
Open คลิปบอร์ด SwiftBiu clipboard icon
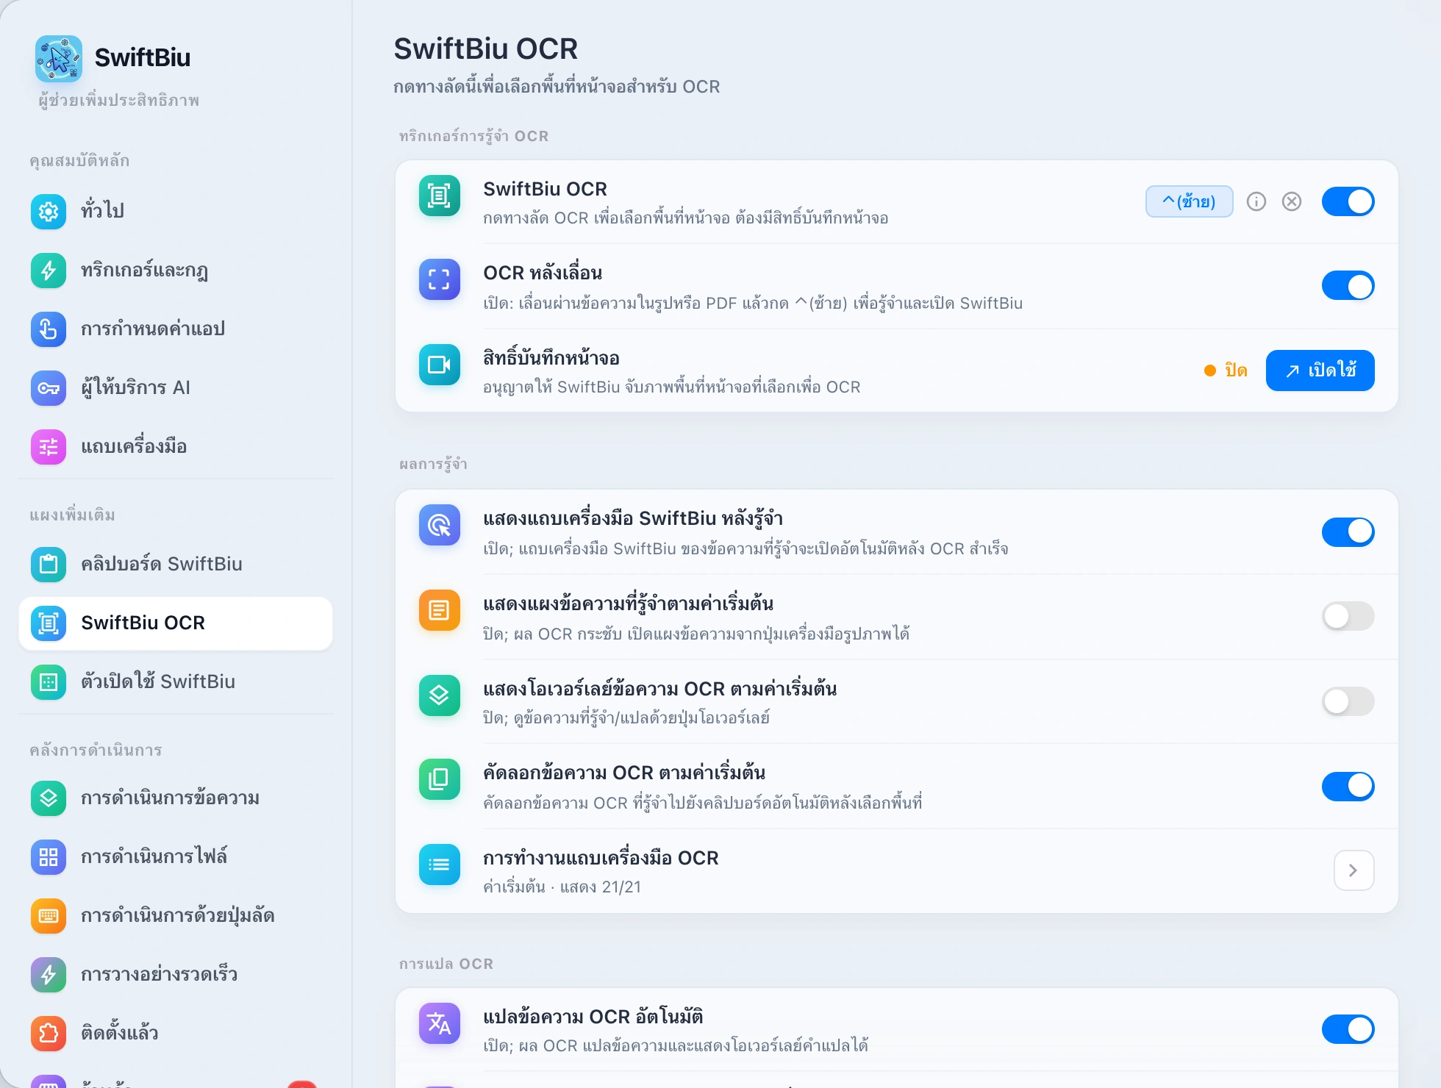[49, 565]
